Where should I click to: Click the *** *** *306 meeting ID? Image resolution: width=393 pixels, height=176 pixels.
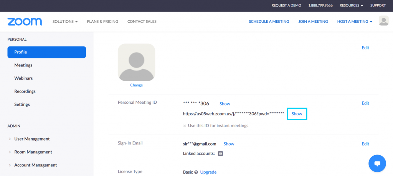(196, 103)
